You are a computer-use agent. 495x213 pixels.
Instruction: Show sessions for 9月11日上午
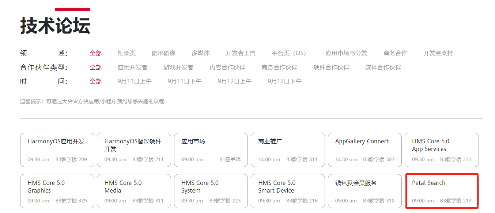pos(135,81)
